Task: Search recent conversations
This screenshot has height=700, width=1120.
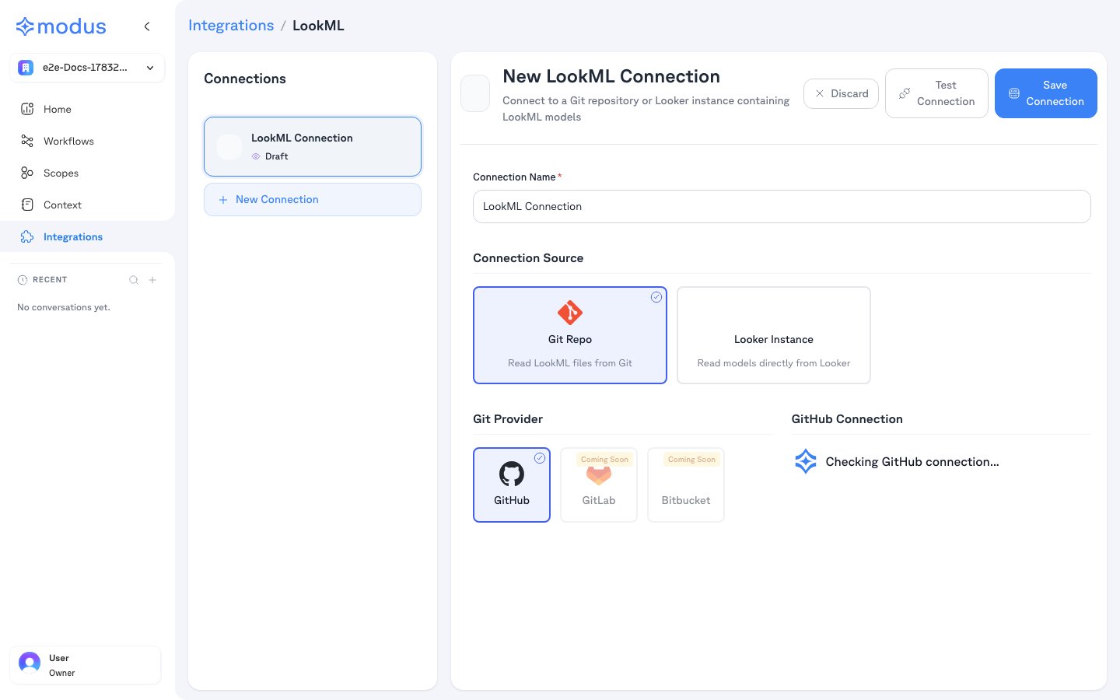Action: 134,280
